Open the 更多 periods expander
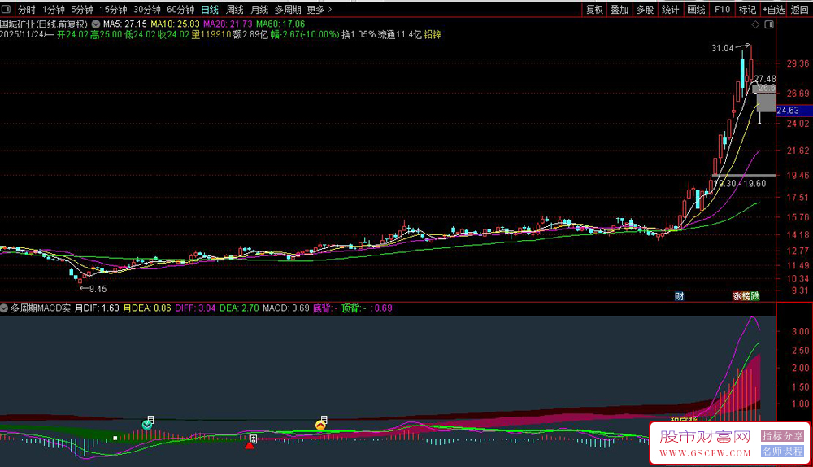Viewport: 813px width, 467px height. click(316, 10)
